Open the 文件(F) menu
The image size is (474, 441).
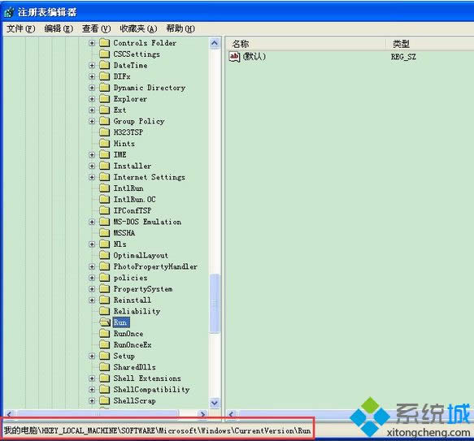coord(21,28)
